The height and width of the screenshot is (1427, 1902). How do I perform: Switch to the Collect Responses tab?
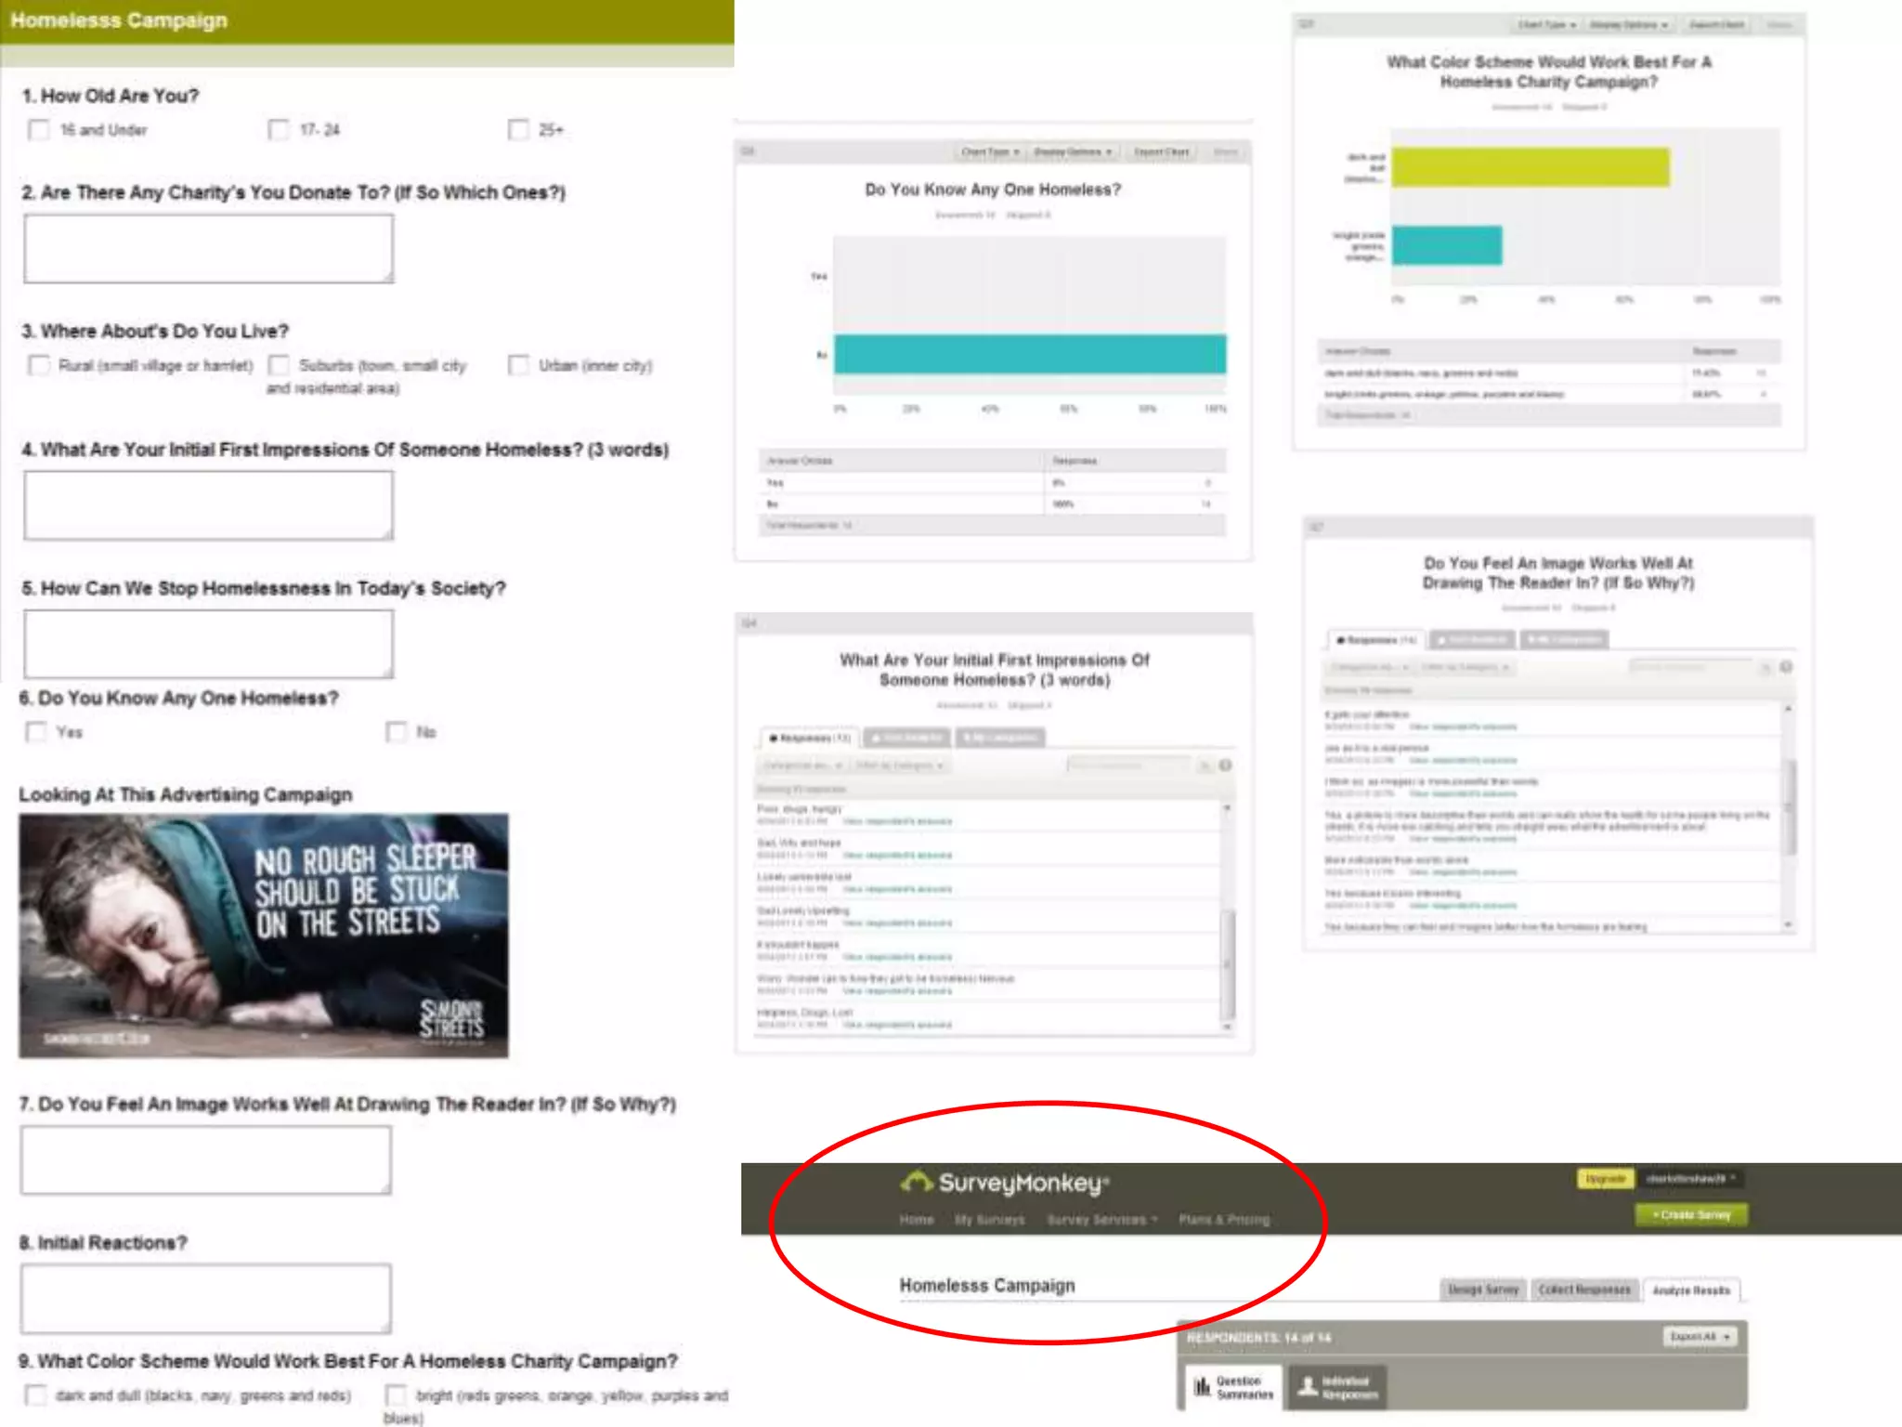point(1584,1290)
